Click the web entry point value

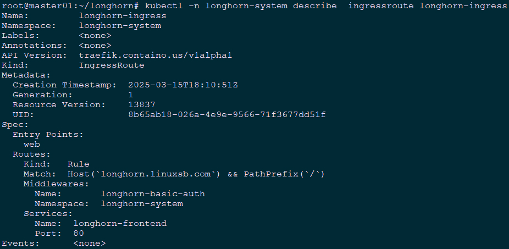pos(32,145)
